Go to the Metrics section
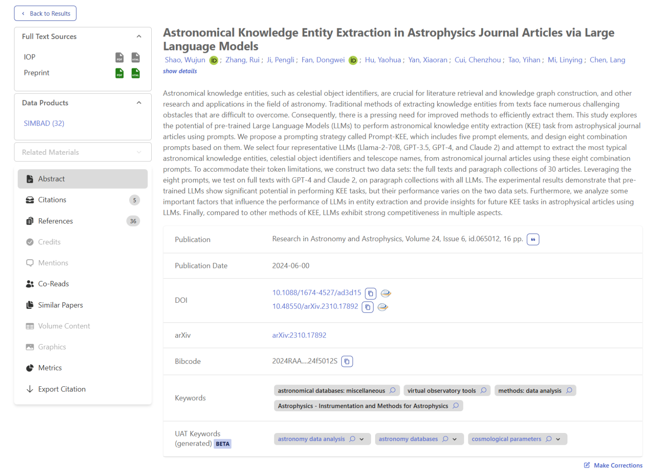 tap(50, 368)
